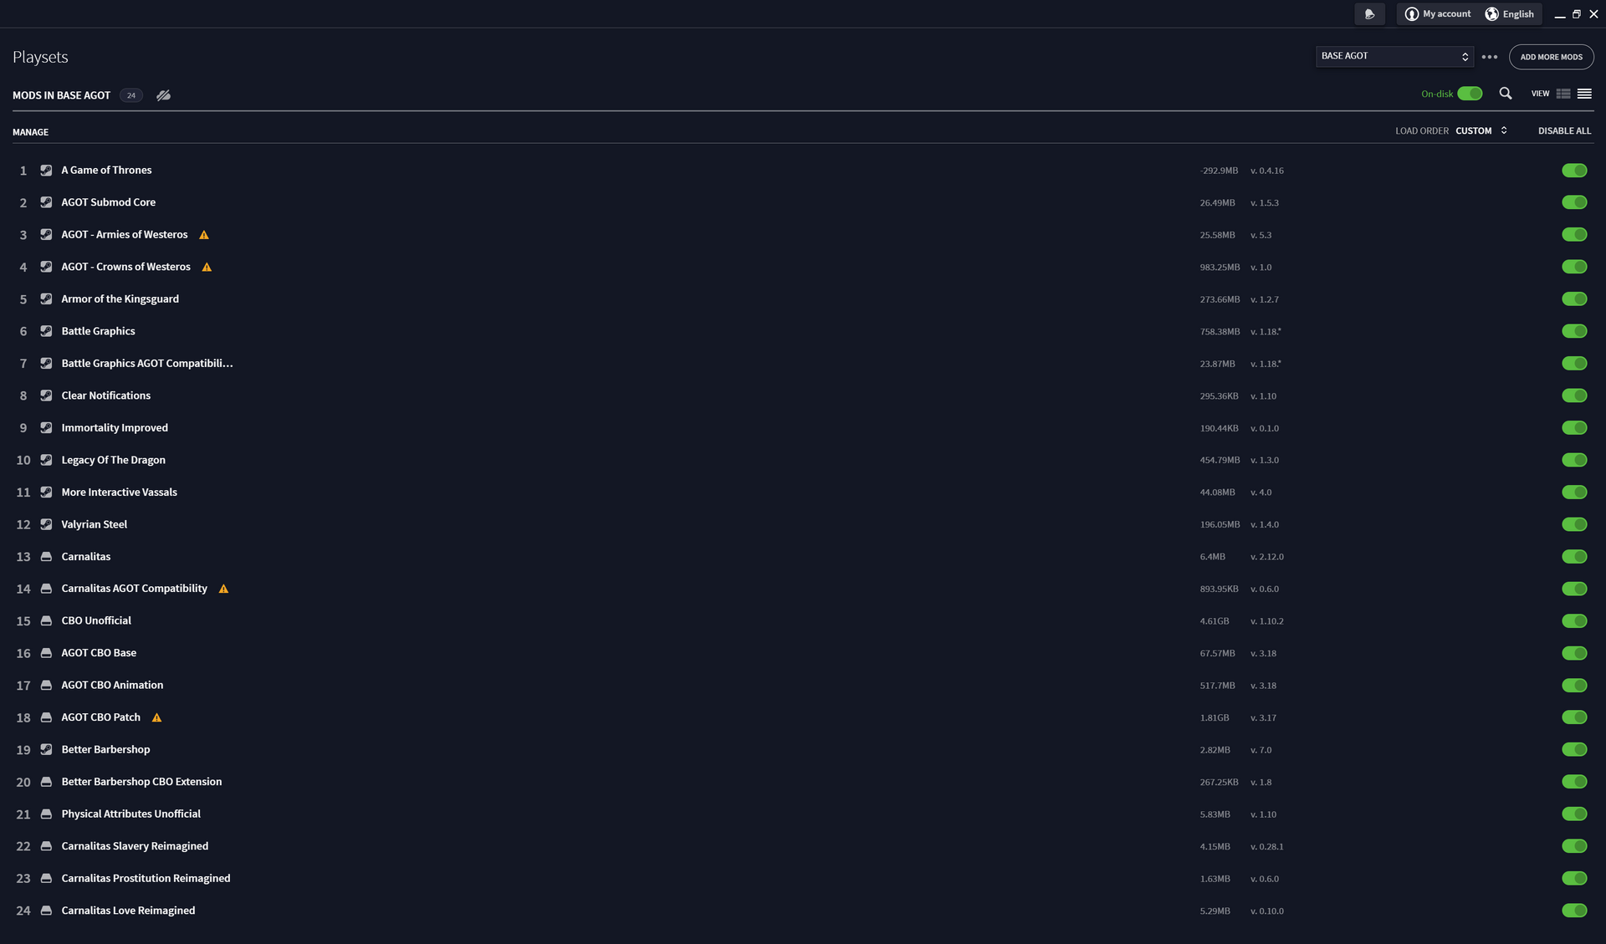Click the Steam icon for Valyrian Steel
The height and width of the screenshot is (944, 1606).
[x=46, y=524]
